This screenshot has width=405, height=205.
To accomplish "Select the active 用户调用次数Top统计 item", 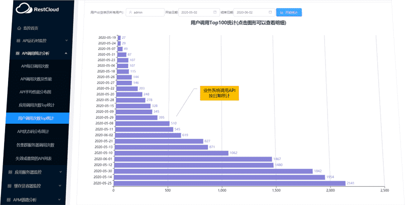I will [37, 118].
